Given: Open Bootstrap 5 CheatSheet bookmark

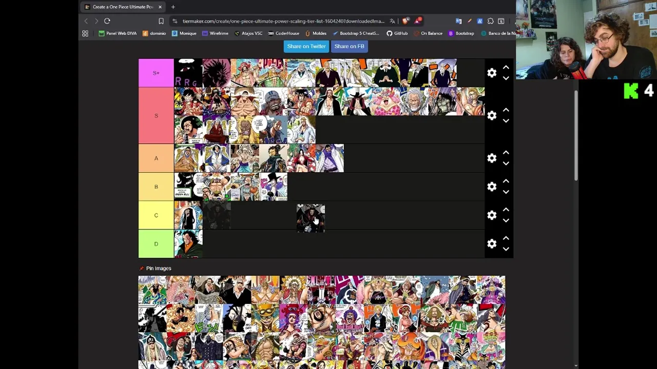Looking at the screenshot, I should coord(355,33).
